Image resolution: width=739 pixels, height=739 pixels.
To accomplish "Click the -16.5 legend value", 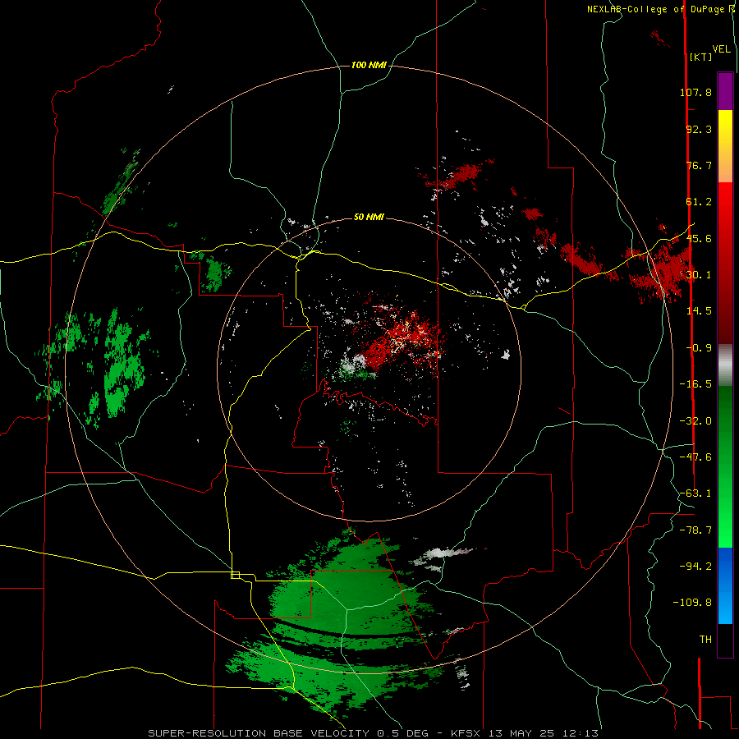I will pyautogui.click(x=695, y=384).
